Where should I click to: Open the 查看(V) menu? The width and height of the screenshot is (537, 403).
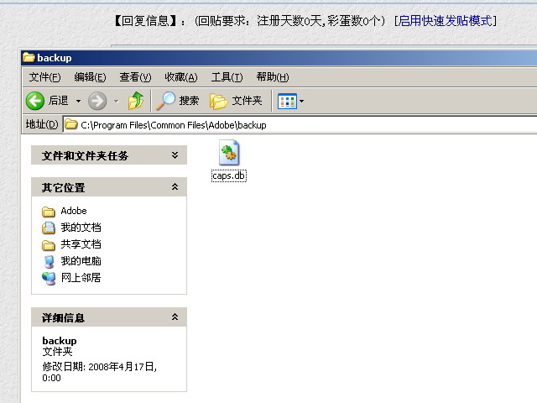(135, 77)
